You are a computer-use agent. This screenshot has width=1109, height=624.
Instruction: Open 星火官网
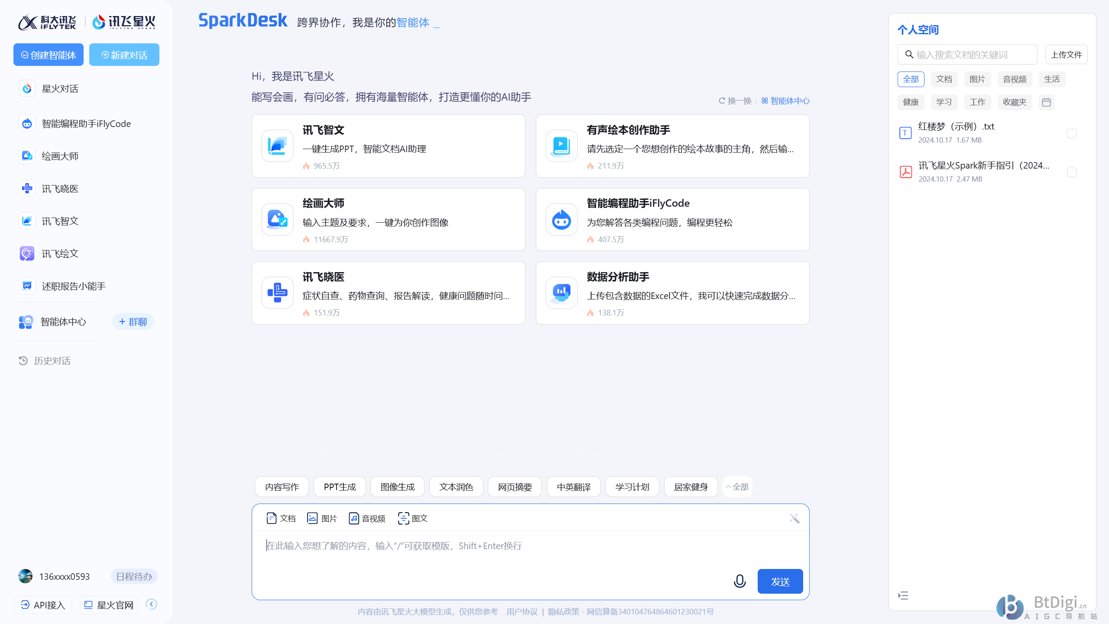[109, 605]
